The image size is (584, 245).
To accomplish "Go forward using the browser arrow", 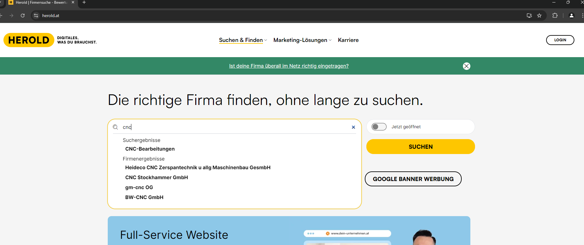I will (x=11, y=16).
